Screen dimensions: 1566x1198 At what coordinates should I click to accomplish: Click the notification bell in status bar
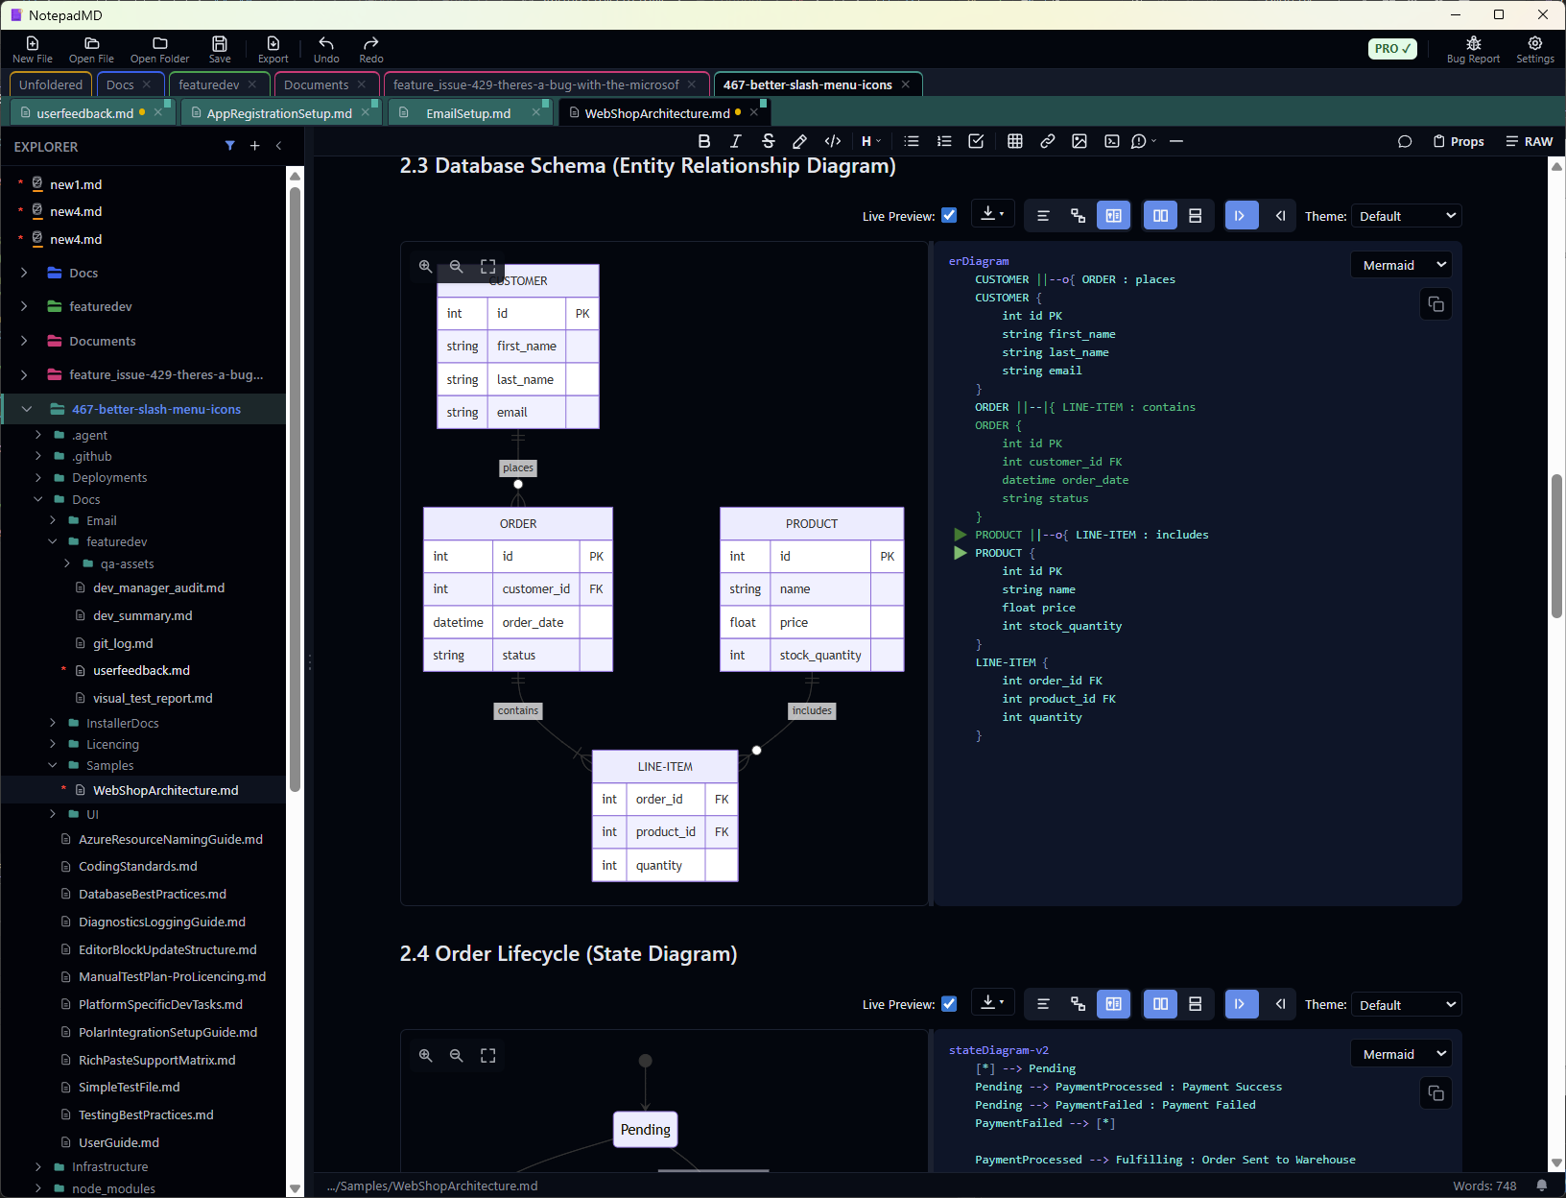1542,1186
